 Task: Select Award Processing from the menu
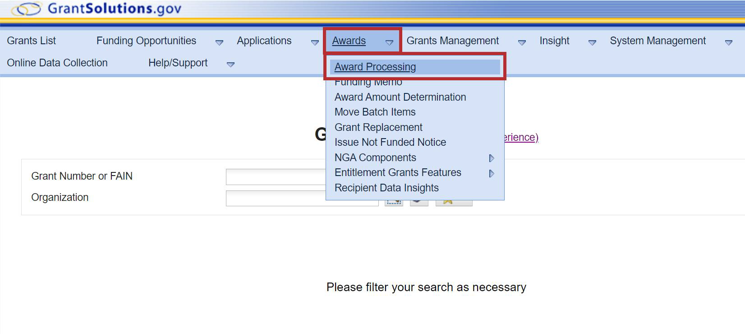pyautogui.click(x=375, y=67)
